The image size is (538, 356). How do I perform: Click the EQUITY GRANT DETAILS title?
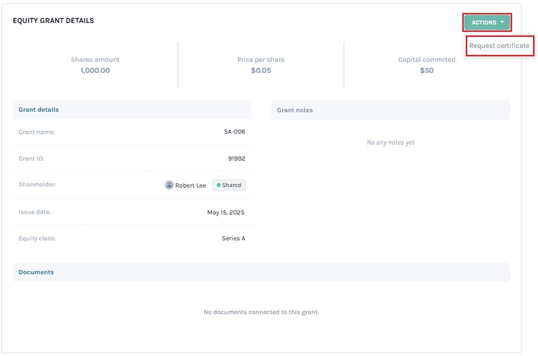[54, 20]
